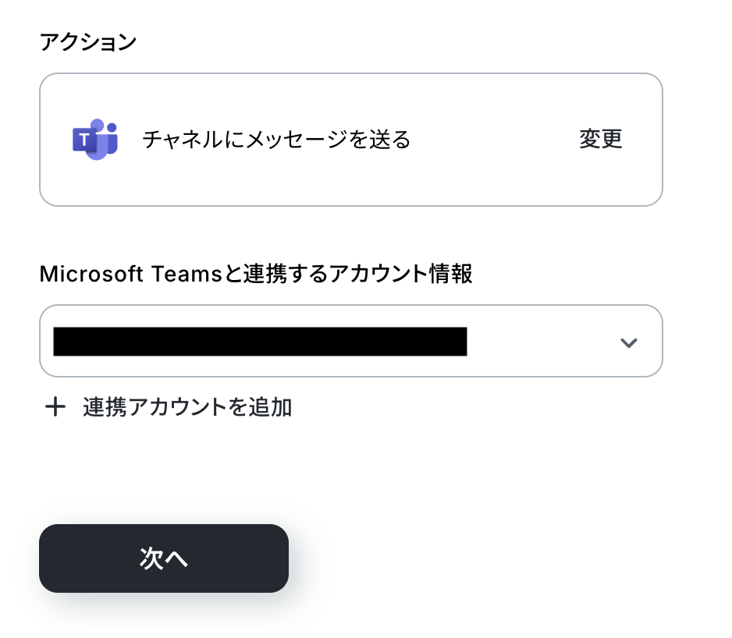Change the action via 変更

click(600, 140)
